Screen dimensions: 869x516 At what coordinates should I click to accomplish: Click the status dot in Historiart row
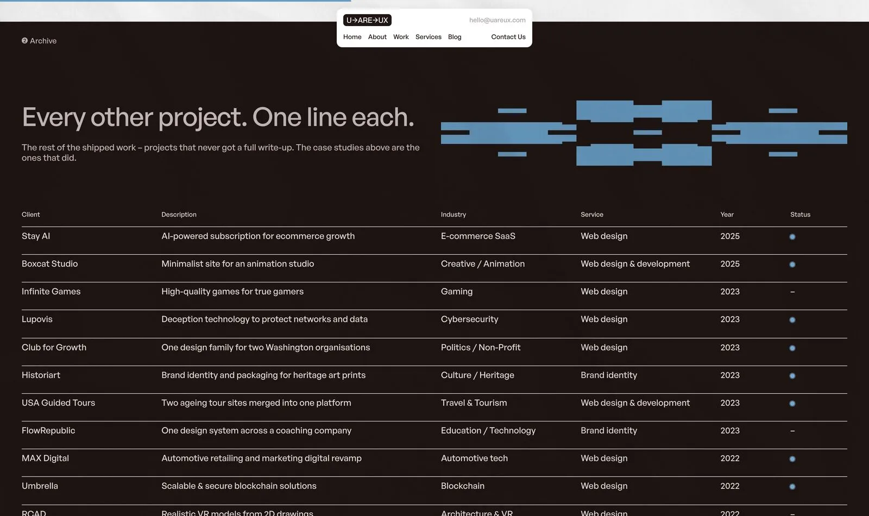pos(792,376)
